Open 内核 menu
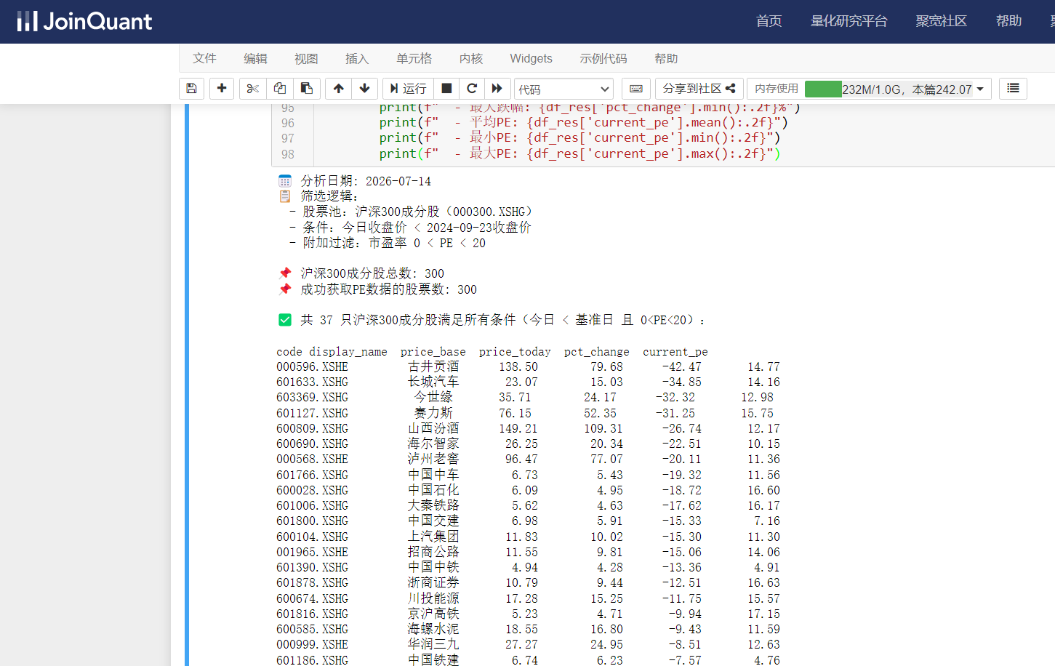 coord(471,58)
